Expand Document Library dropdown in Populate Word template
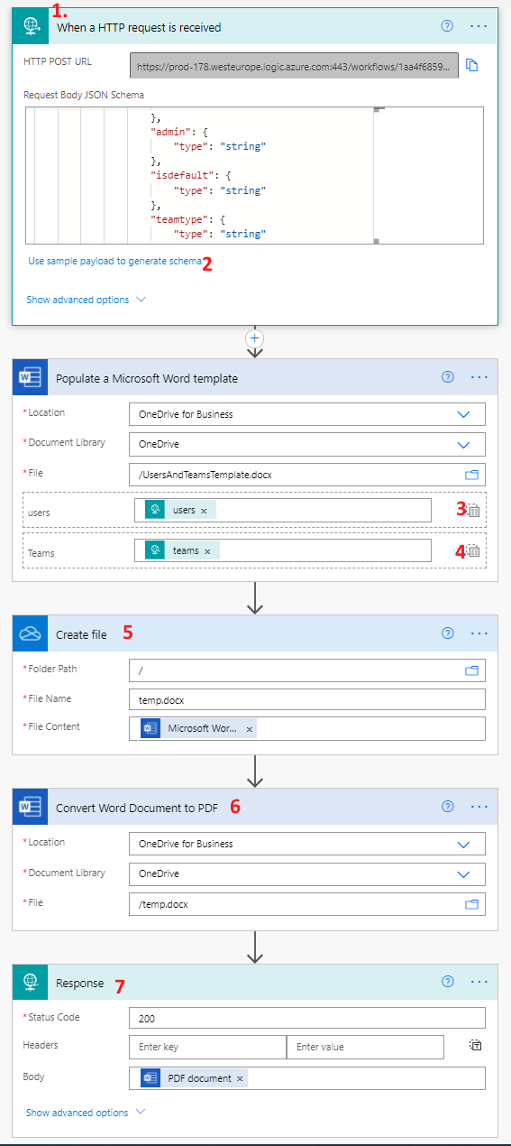Image resolution: width=511 pixels, height=1146 pixels. point(464,444)
